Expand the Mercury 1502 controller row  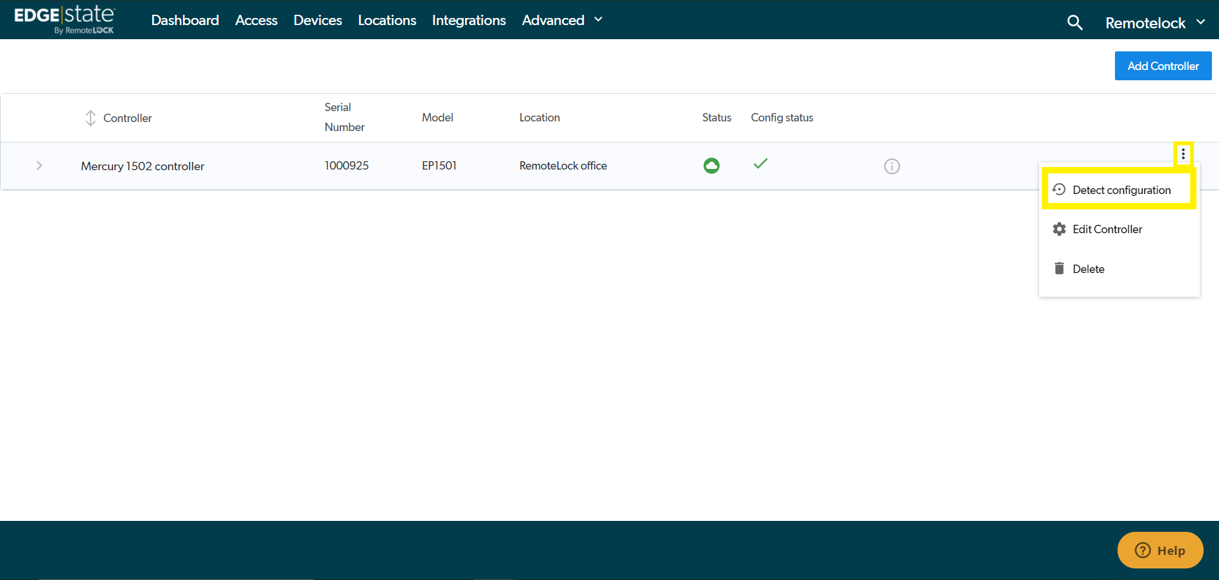pos(39,166)
